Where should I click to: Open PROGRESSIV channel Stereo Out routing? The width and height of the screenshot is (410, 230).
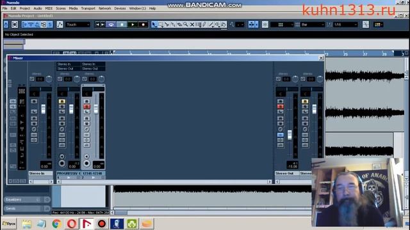point(69,68)
